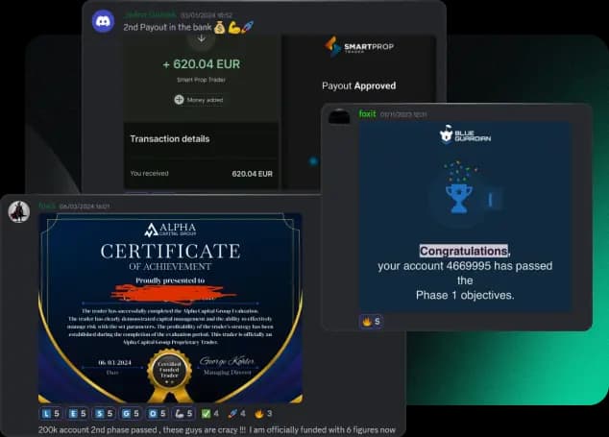
Task: Click the flexed bicep reaction under certificate
Action: (x=183, y=414)
